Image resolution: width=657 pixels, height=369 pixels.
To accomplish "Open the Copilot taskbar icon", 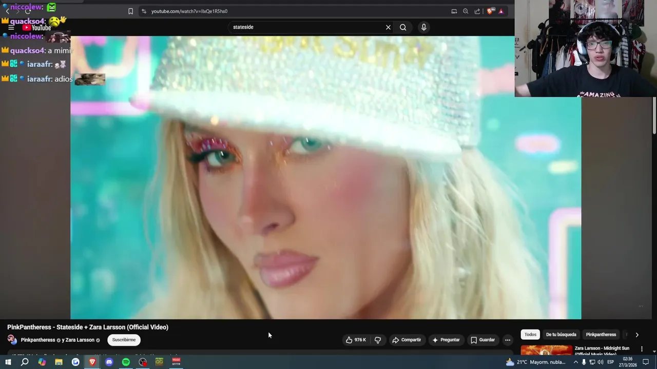I will pos(42,362).
